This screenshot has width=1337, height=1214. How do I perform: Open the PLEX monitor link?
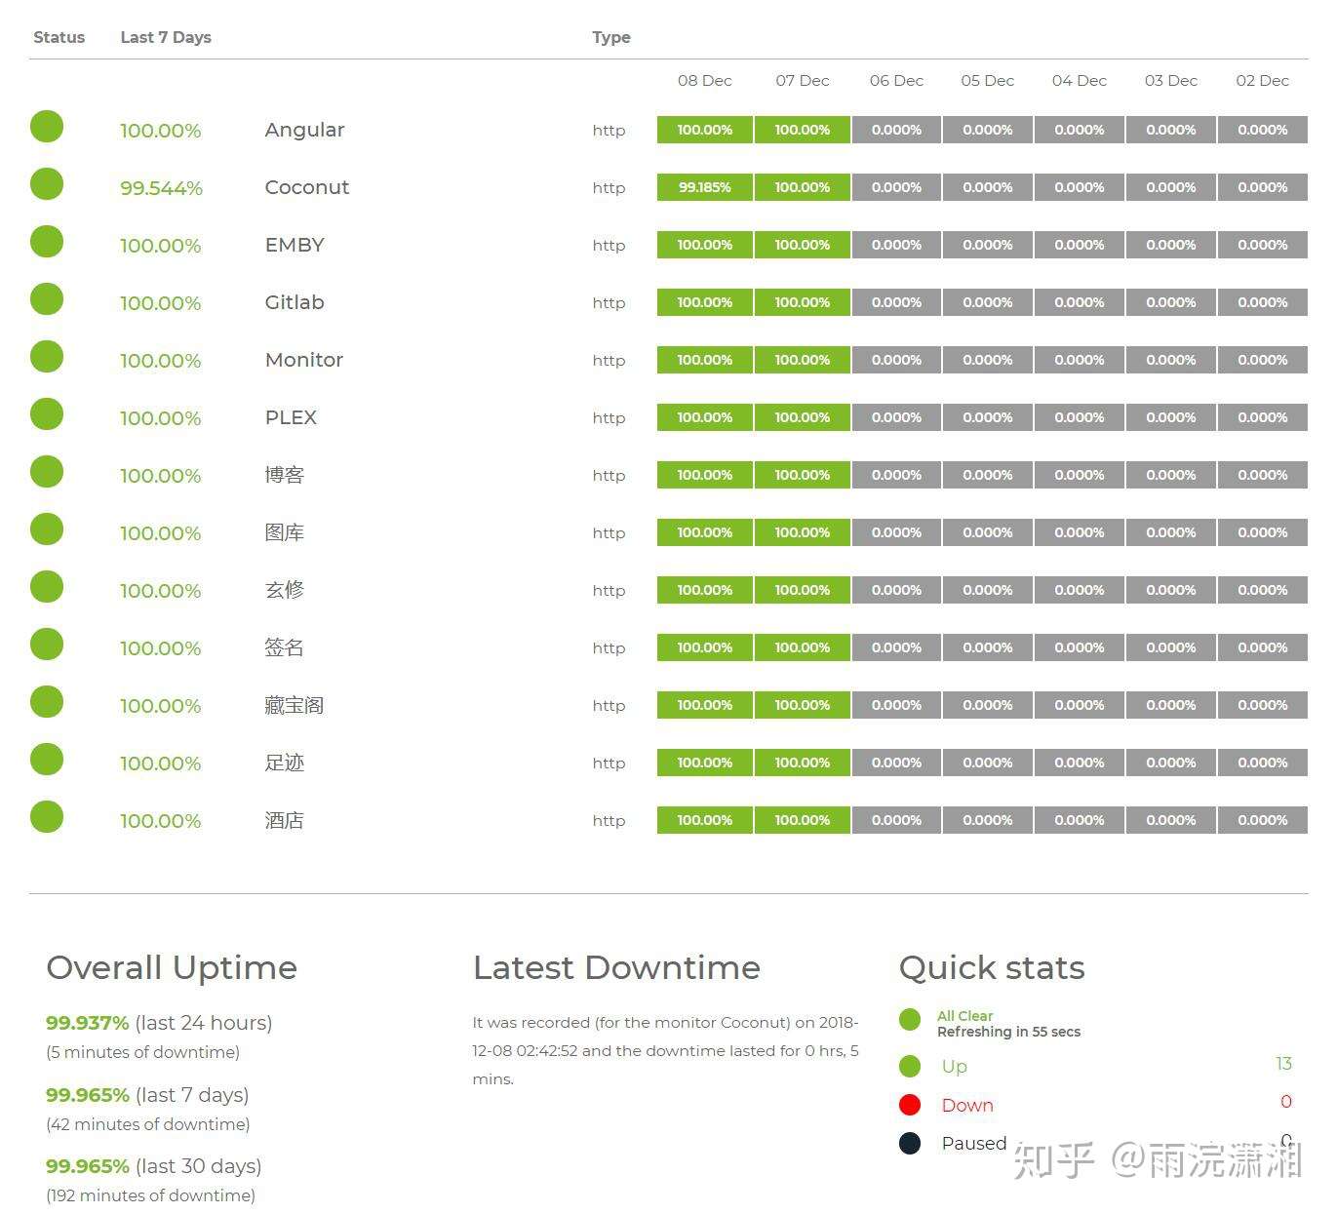pos(291,417)
